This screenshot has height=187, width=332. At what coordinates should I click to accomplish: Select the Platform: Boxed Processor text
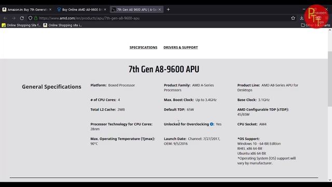(113, 85)
